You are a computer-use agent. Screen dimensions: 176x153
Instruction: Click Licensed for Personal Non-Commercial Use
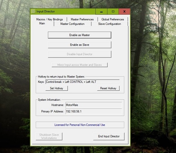coord(80,125)
